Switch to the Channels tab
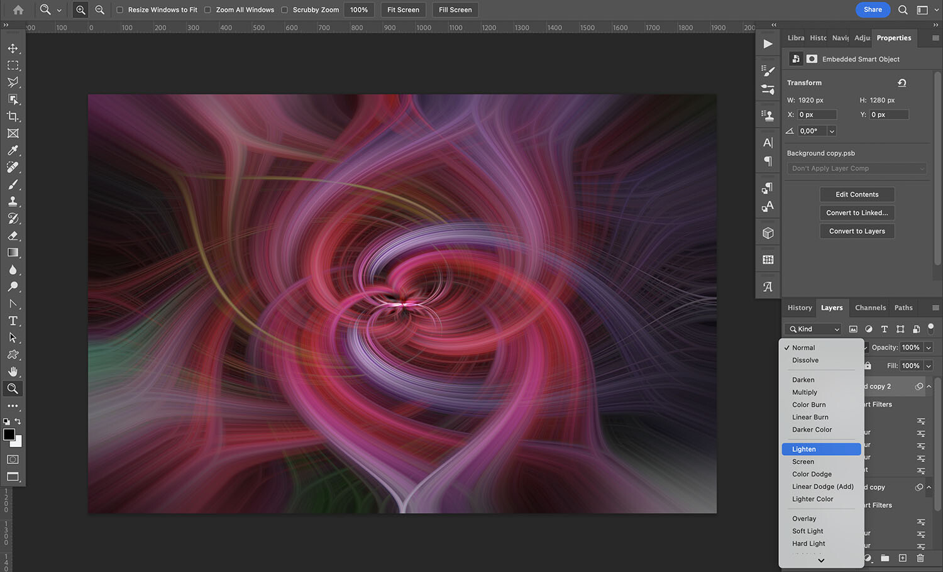 point(870,307)
